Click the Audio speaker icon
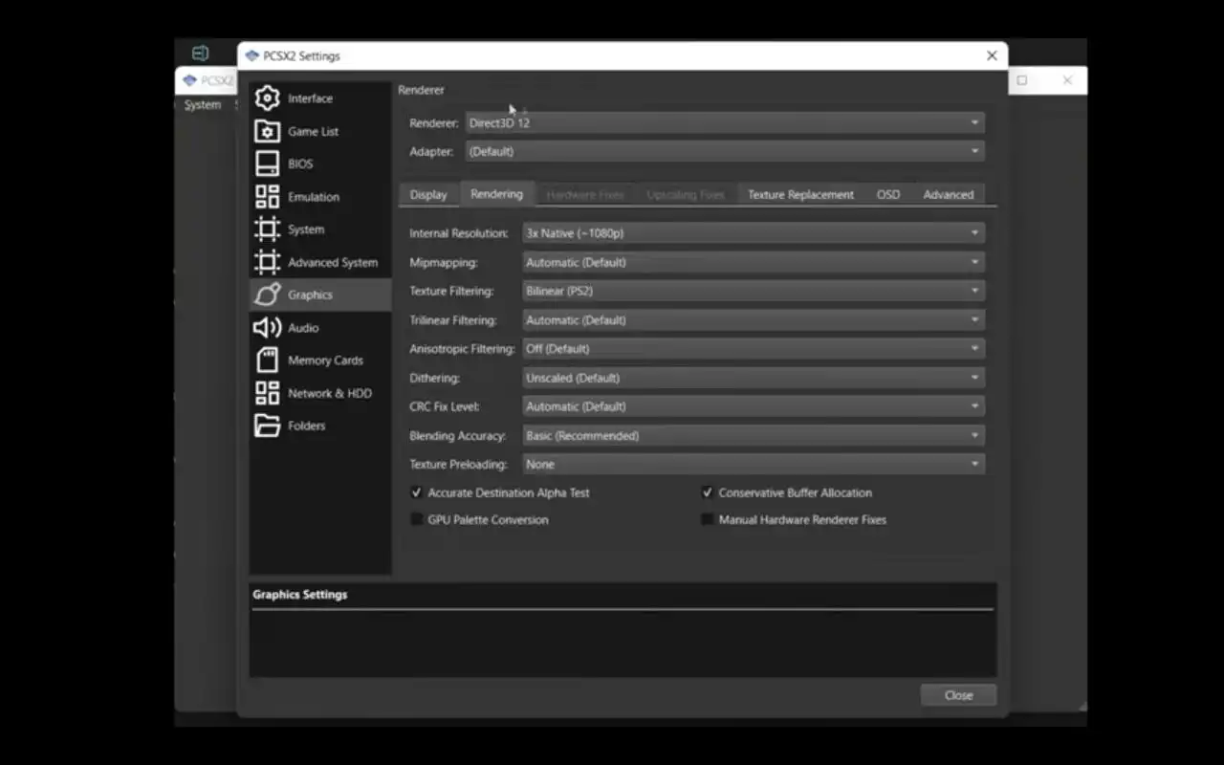The height and width of the screenshot is (765, 1224). [x=267, y=327]
